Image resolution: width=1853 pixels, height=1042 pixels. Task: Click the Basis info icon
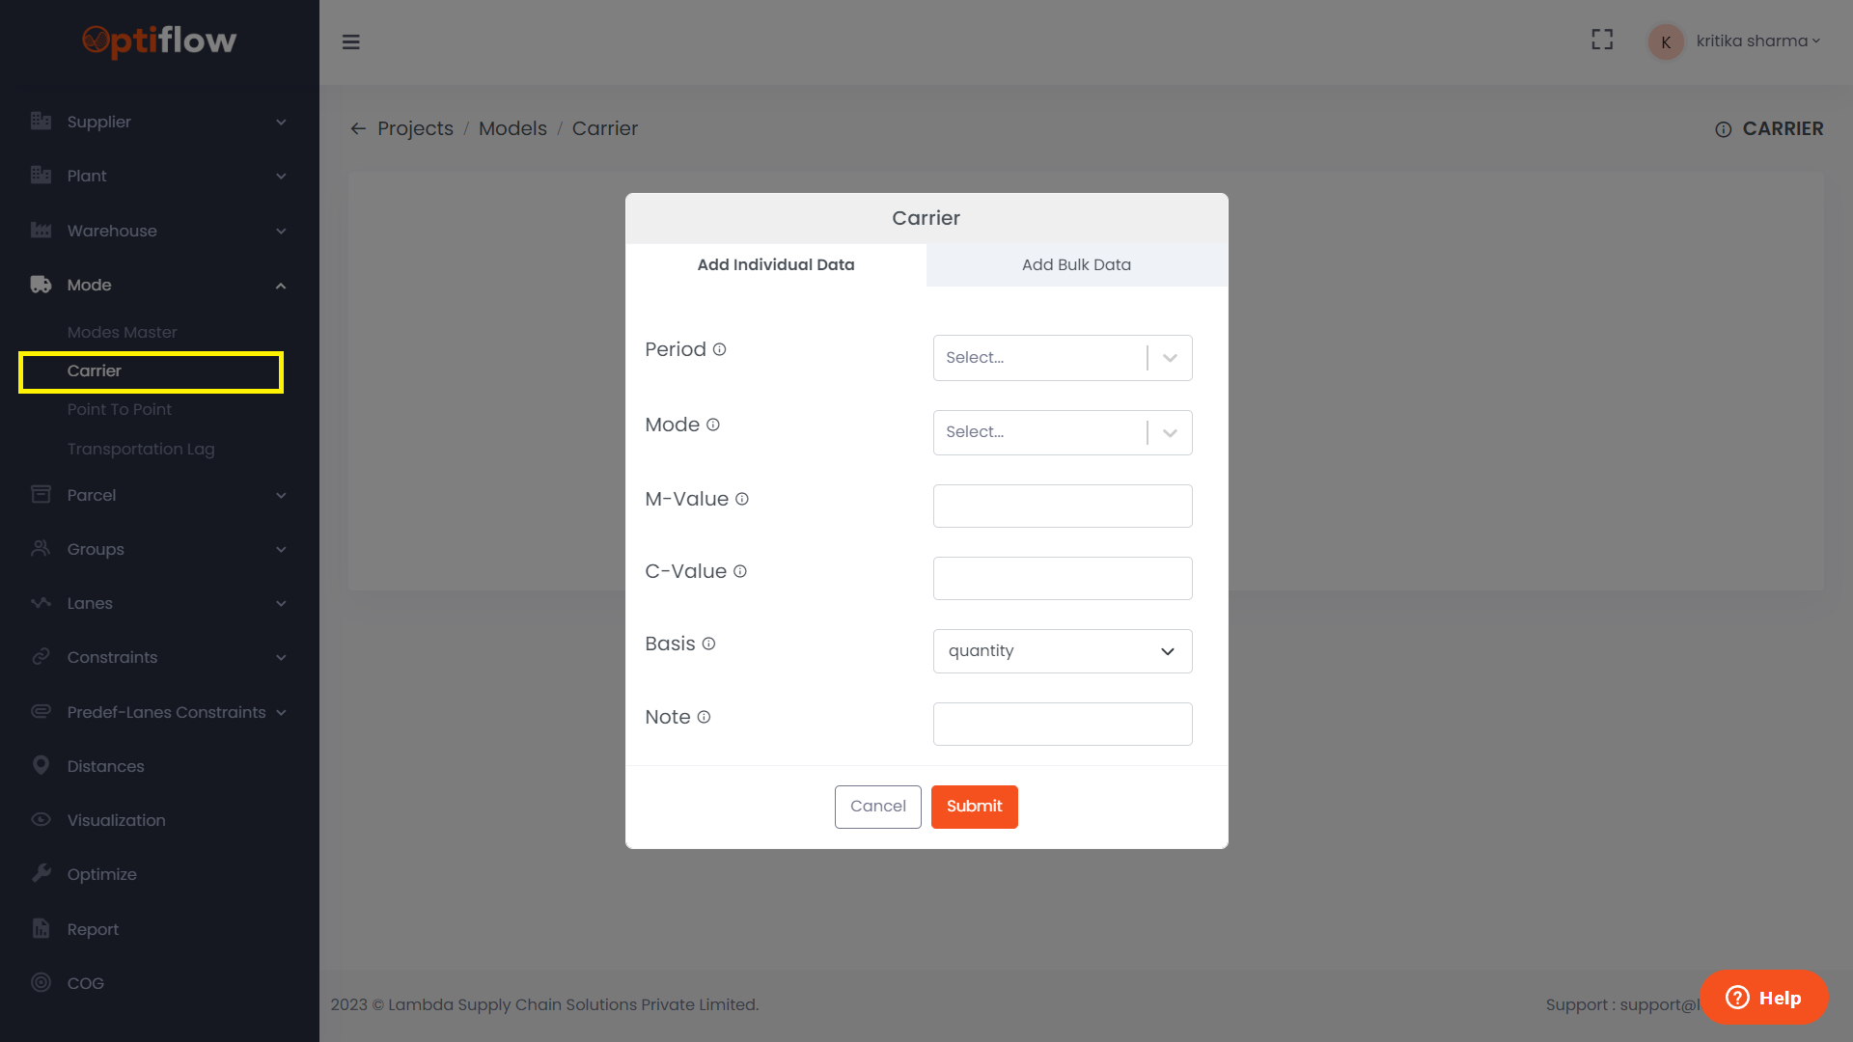pos(708,644)
